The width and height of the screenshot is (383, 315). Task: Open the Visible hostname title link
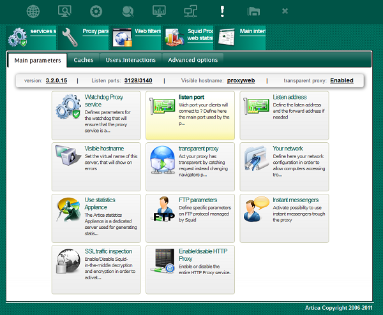[x=104, y=149]
